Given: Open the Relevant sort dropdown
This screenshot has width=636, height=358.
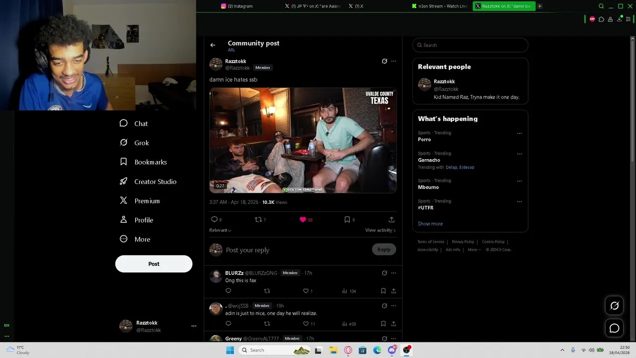Looking at the screenshot, I should pos(220,230).
